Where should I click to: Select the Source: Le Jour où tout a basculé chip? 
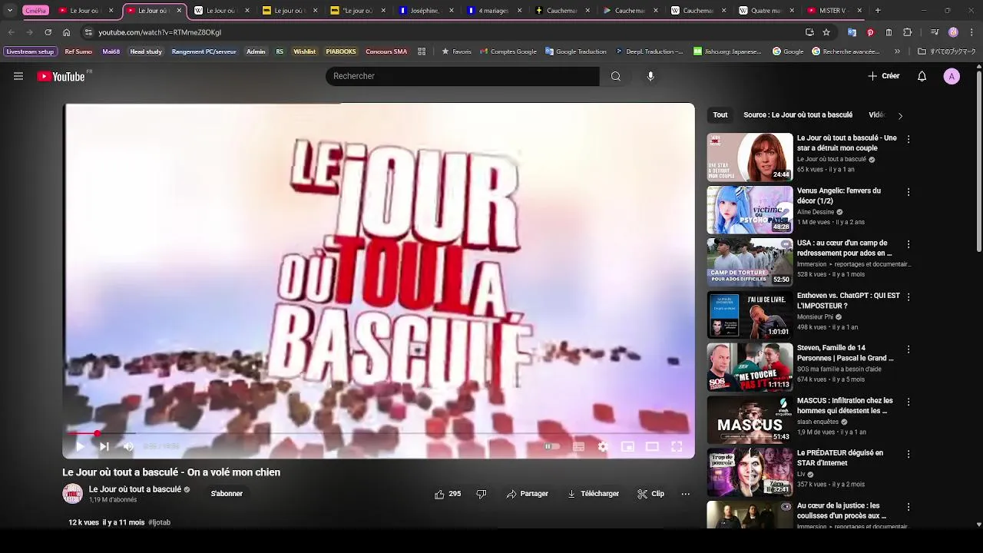(798, 115)
